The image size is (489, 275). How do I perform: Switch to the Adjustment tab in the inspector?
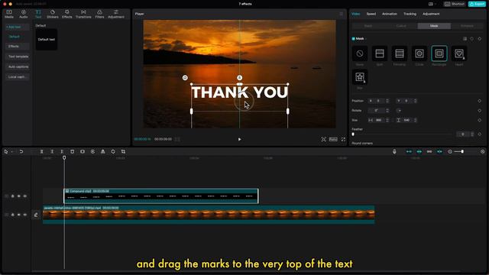[x=431, y=14]
